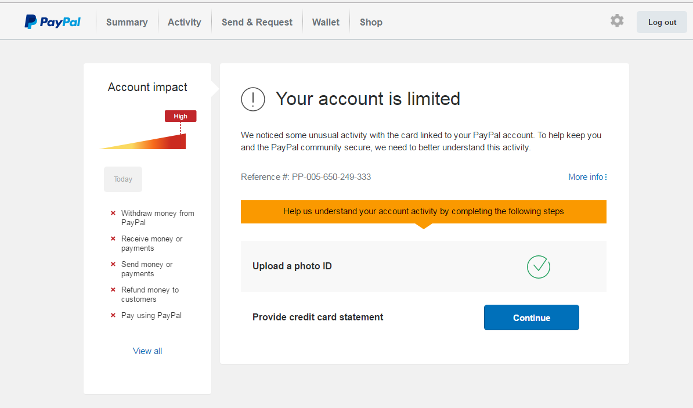693x408 pixels.
Task: Click Receive money or payments text
Action: point(151,244)
